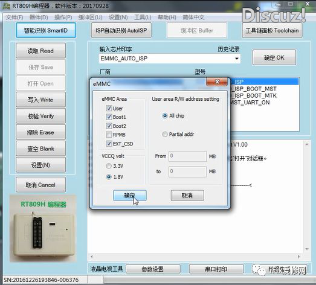Click the 历史记录 label

(x=228, y=49)
